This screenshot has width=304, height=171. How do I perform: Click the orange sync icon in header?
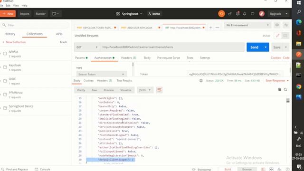point(221,14)
